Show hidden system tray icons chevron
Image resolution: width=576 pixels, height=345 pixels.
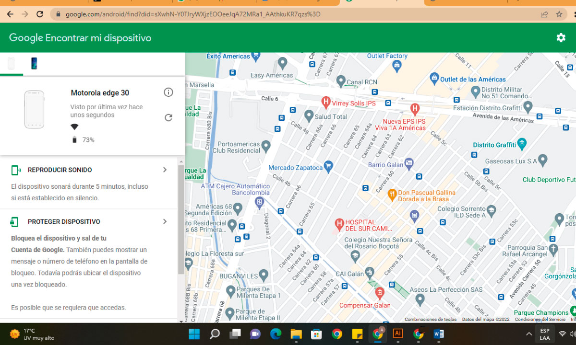click(528, 334)
